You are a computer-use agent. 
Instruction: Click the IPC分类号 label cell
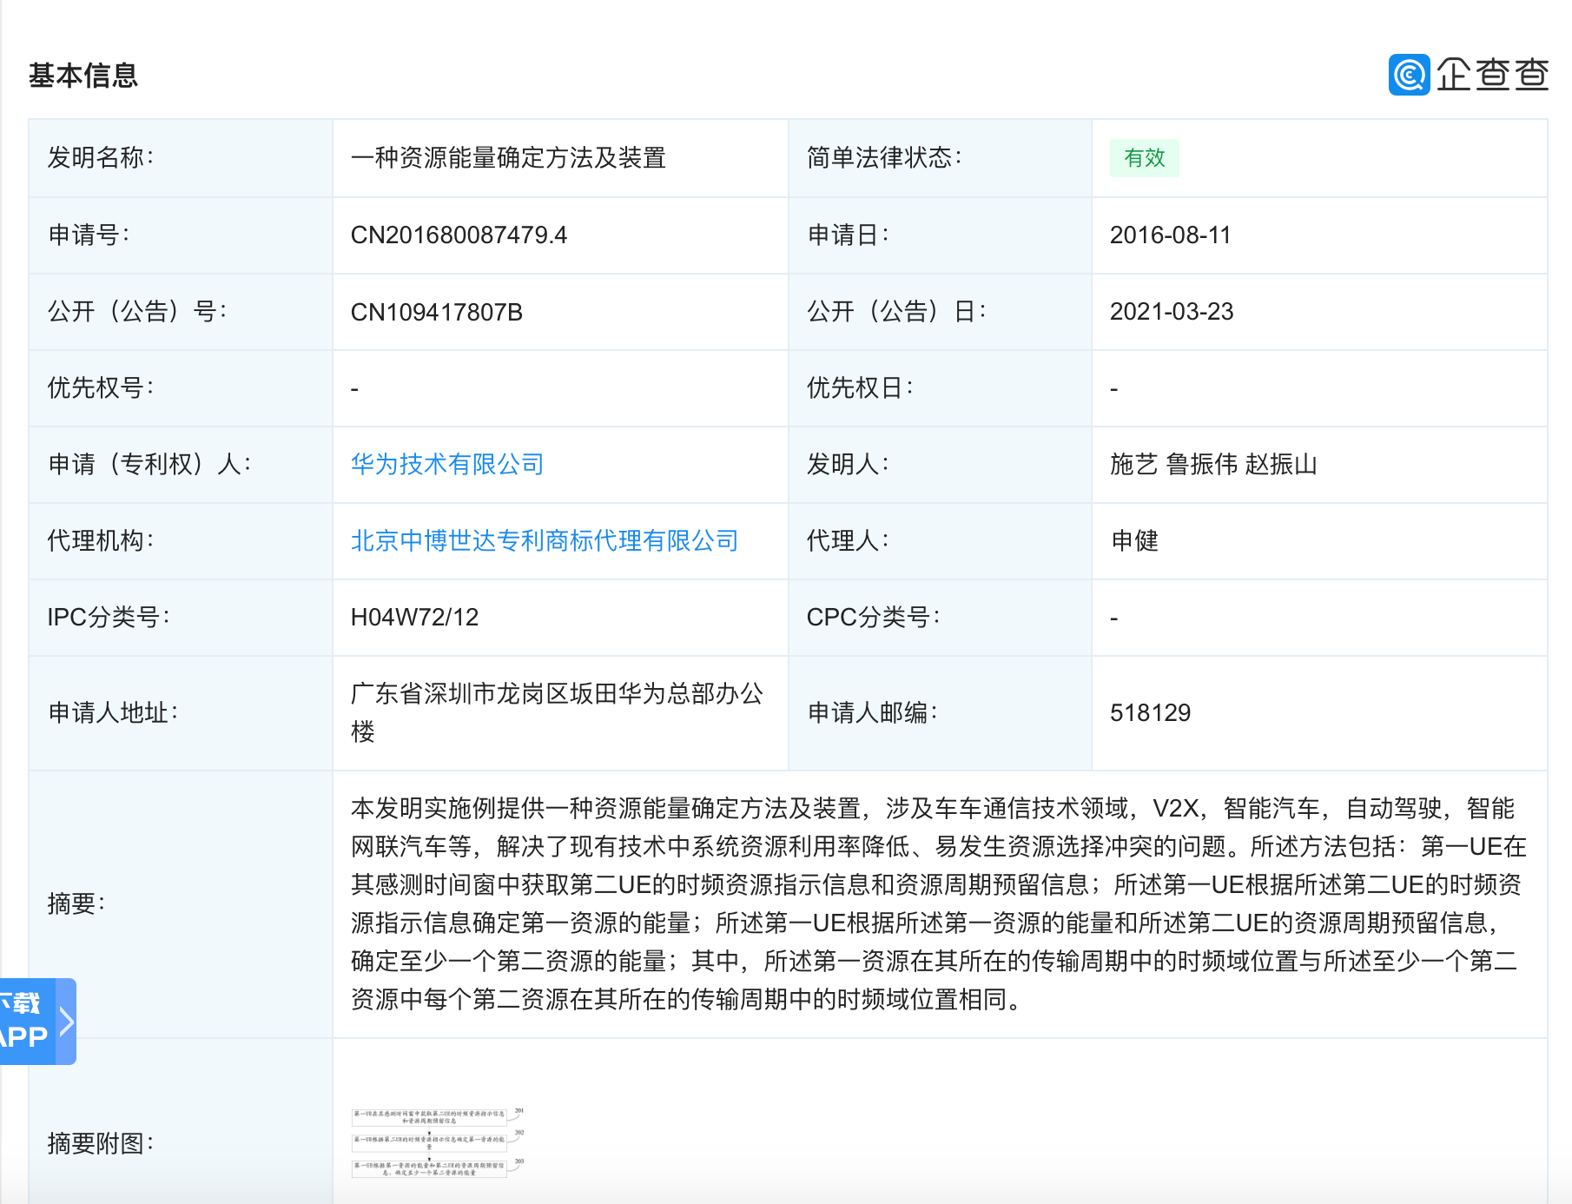[181, 617]
